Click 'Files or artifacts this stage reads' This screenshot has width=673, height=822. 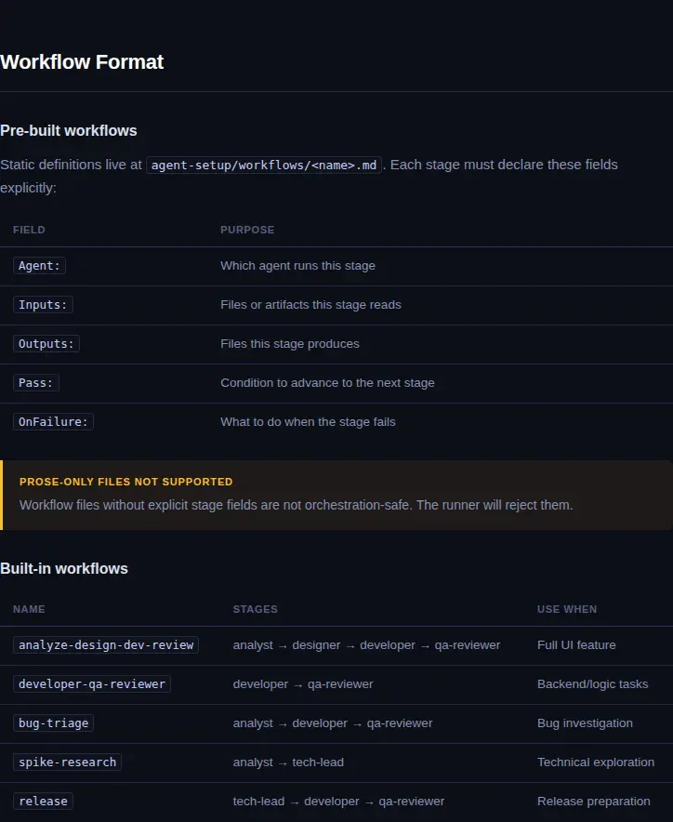[310, 305]
